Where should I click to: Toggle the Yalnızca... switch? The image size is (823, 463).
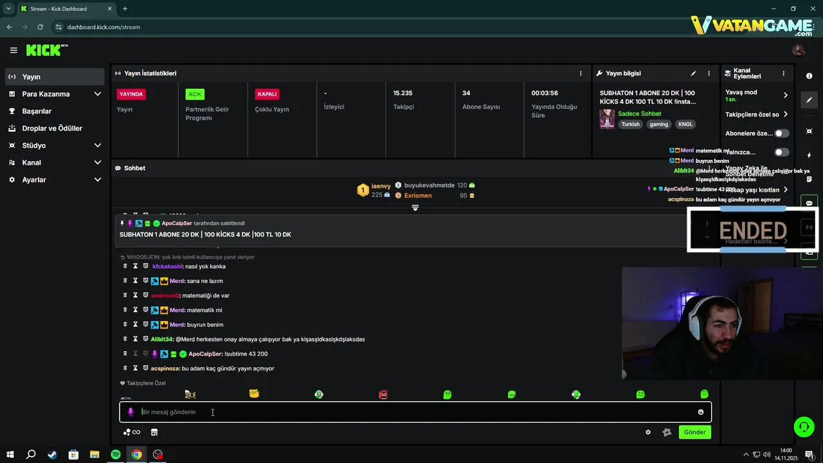tap(782, 152)
